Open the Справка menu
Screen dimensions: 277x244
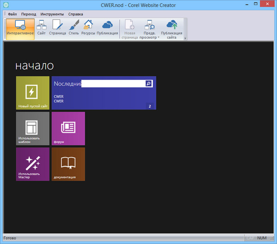click(76, 14)
